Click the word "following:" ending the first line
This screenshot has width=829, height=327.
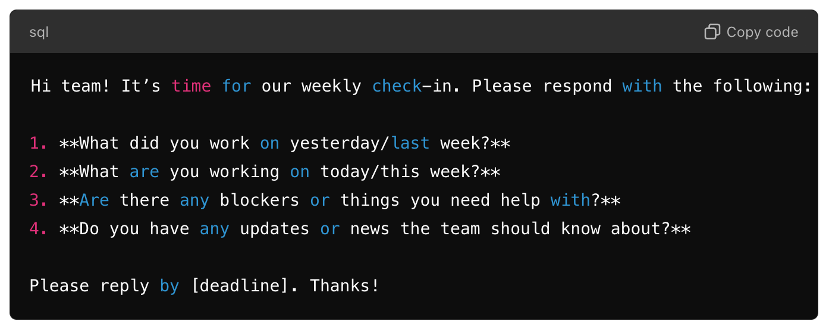point(762,86)
